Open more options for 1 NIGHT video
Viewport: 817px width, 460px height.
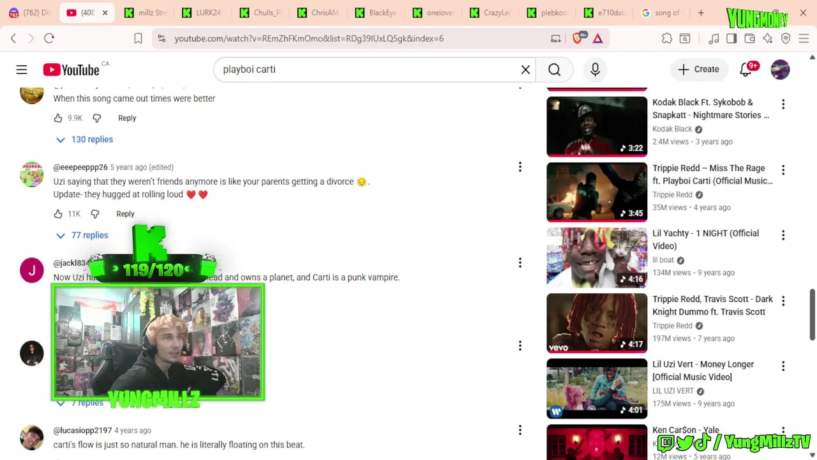point(783,235)
